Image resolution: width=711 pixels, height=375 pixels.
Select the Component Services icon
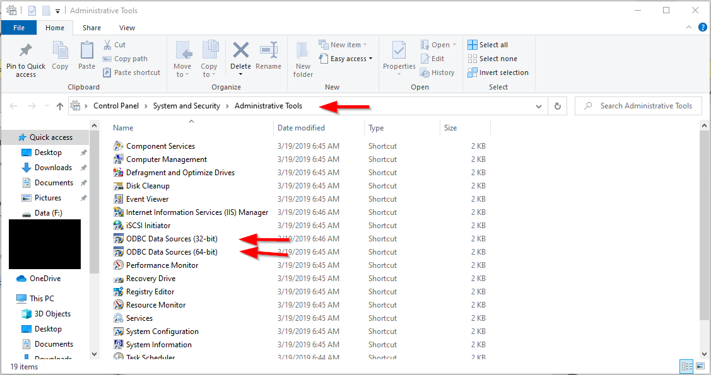point(119,146)
